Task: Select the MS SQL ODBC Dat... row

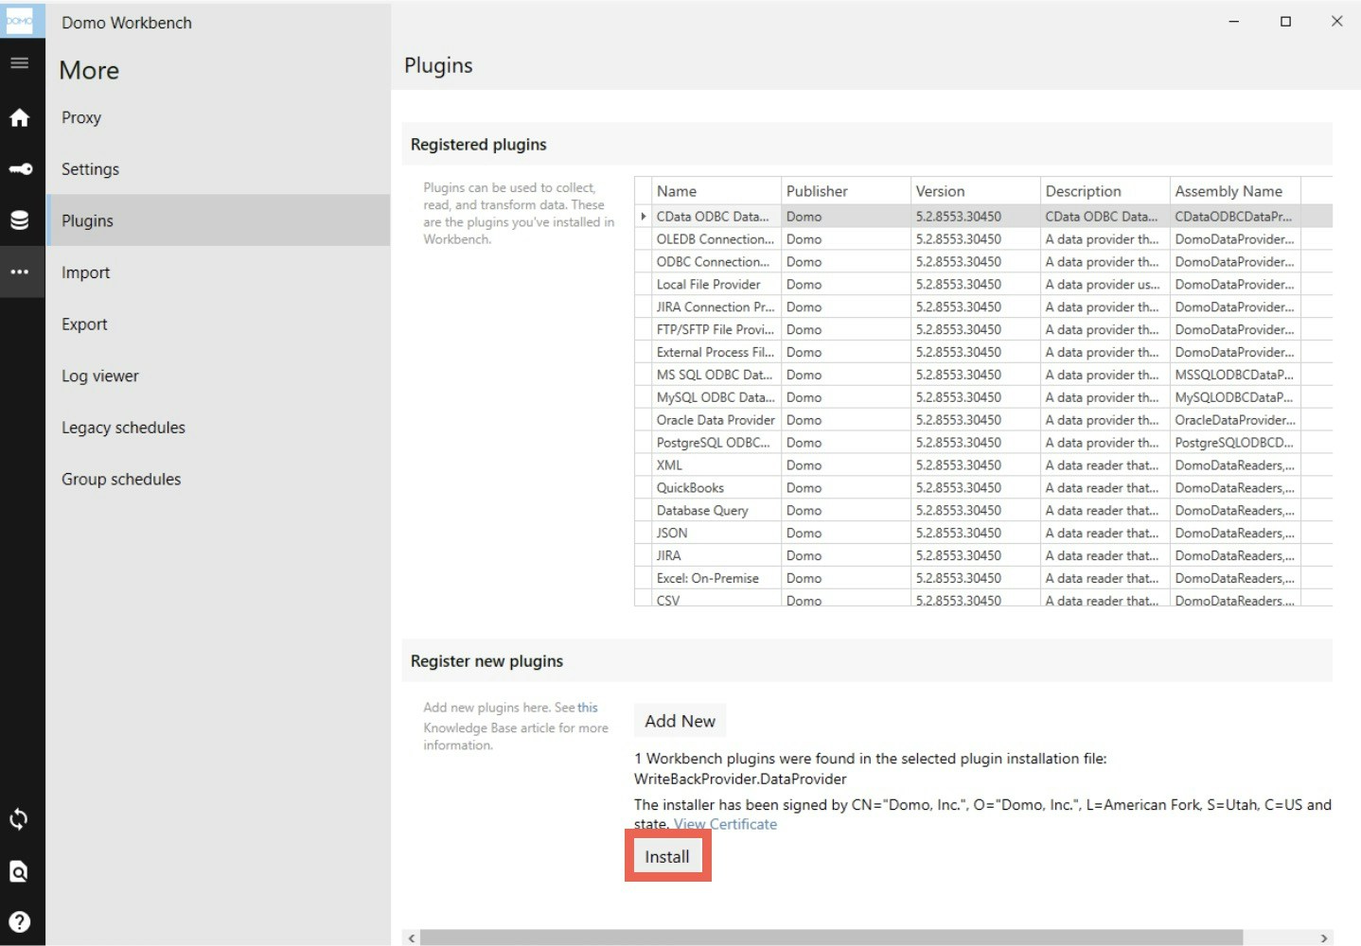Action: [983, 375]
